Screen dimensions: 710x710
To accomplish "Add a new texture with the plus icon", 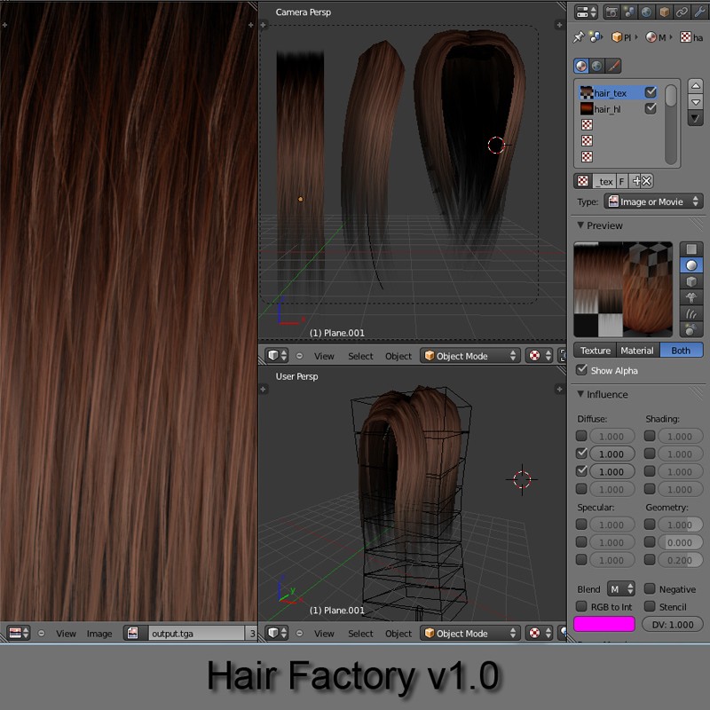I will (637, 181).
